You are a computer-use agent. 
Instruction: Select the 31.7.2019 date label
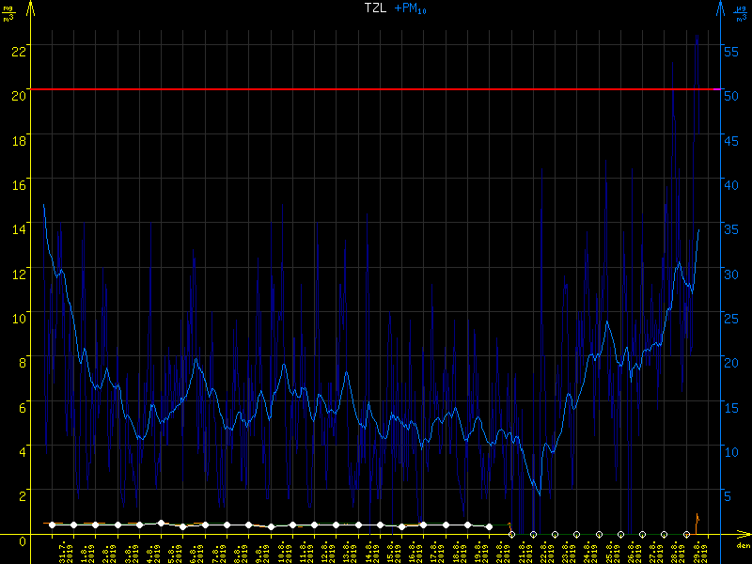pyautogui.click(x=65, y=550)
